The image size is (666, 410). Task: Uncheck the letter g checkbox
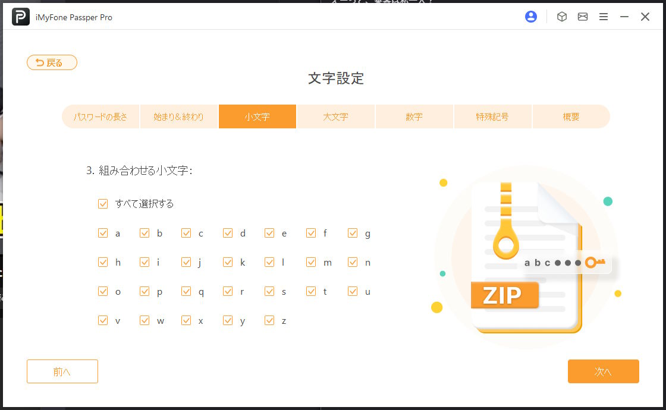point(353,234)
